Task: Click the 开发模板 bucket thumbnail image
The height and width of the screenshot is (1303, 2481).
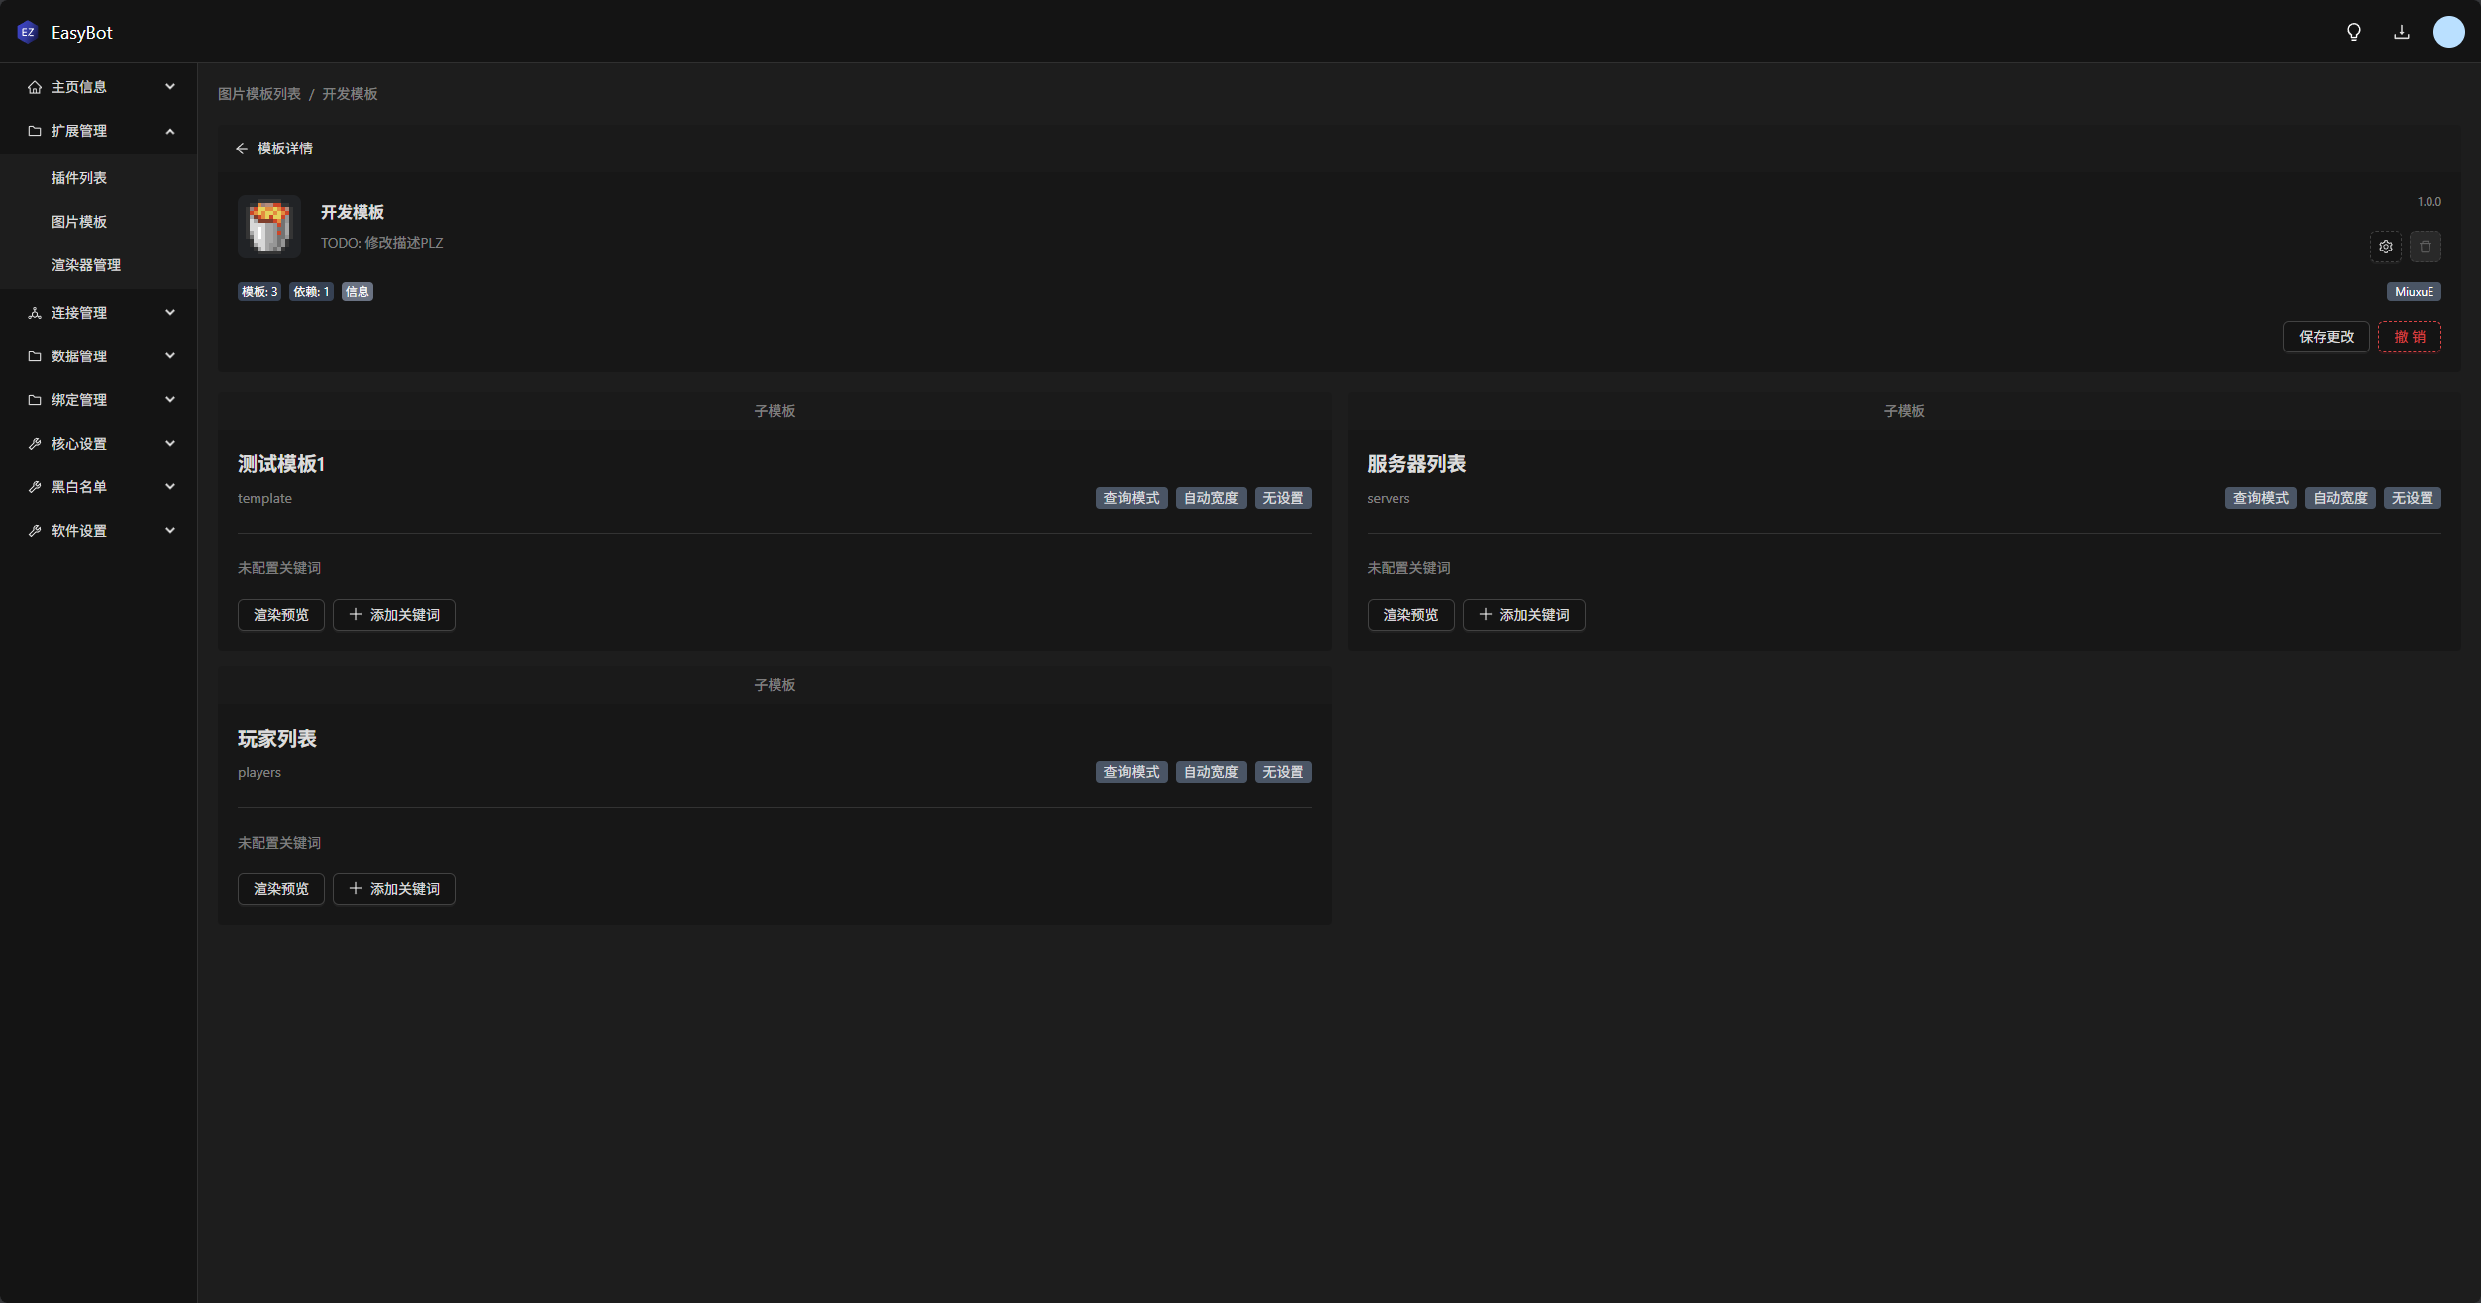Action: pos(268,226)
